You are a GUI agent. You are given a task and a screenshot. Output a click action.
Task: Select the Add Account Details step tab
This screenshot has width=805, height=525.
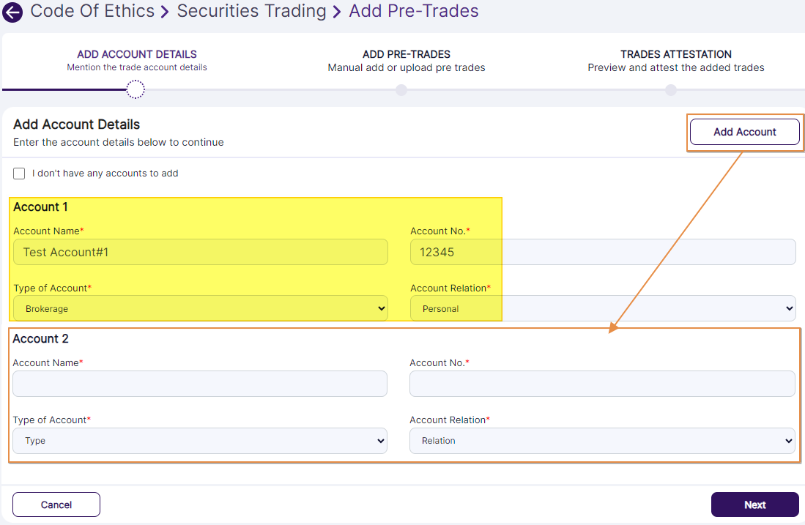tap(137, 60)
